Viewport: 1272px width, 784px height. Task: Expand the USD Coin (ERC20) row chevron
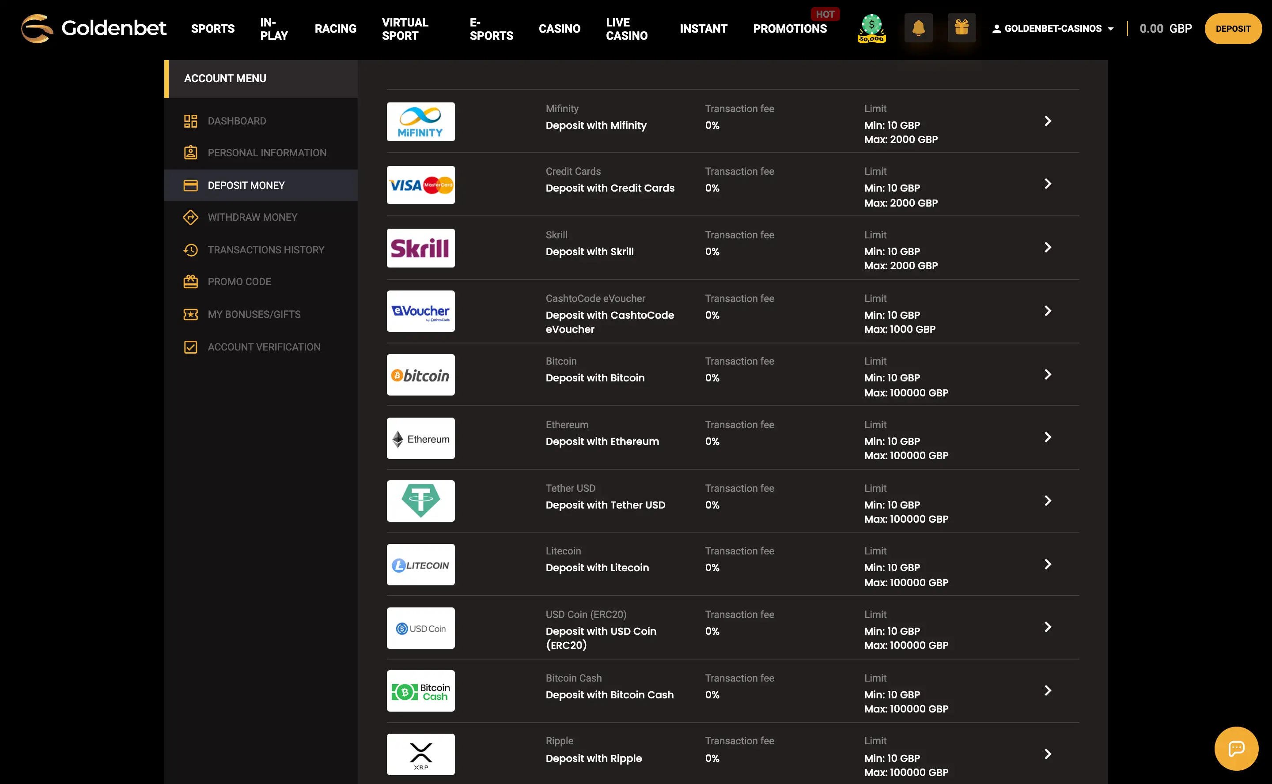1047,627
